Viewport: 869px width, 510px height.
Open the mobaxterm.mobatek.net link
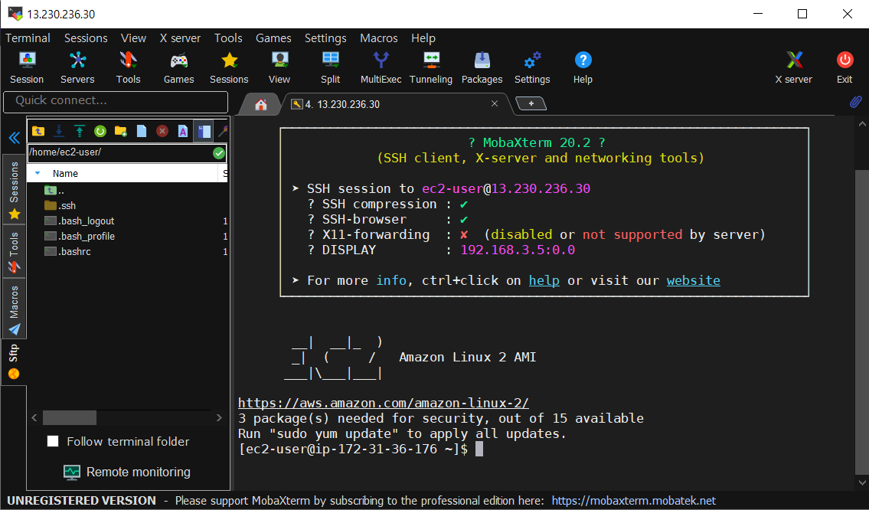(633, 501)
